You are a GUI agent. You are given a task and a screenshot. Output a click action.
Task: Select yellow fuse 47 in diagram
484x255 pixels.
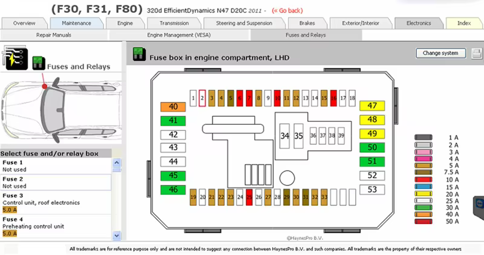(372, 106)
